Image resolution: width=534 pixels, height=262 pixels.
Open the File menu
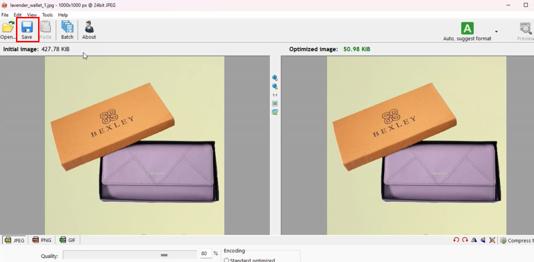[5, 15]
